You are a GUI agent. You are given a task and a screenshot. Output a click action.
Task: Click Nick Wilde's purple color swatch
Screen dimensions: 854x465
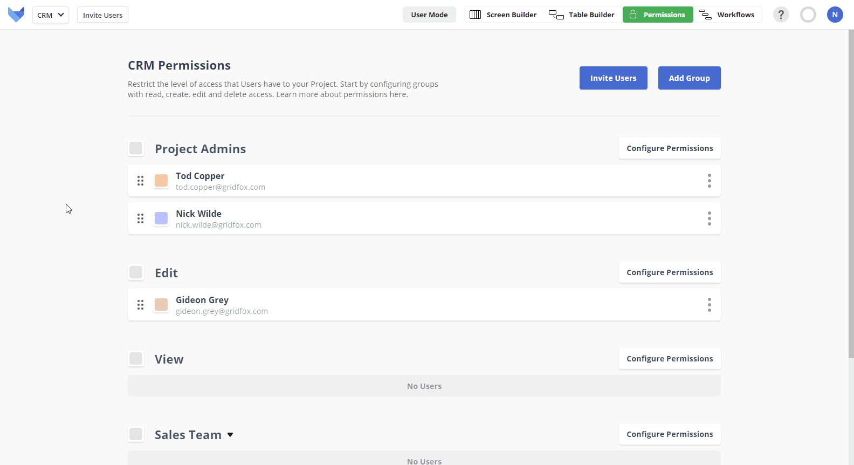pyautogui.click(x=161, y=218)
